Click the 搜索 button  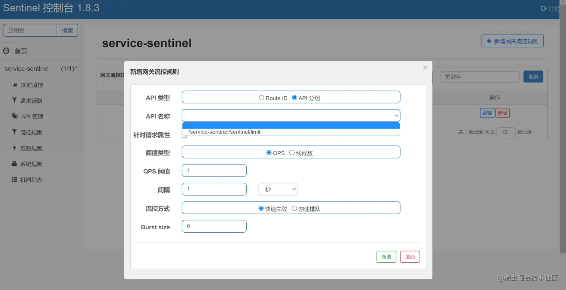click(67, 30)
